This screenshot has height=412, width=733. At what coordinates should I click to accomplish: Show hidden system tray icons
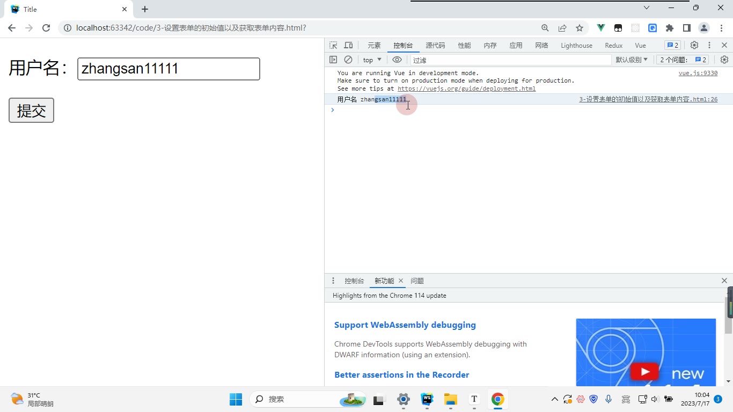point(555,399)
